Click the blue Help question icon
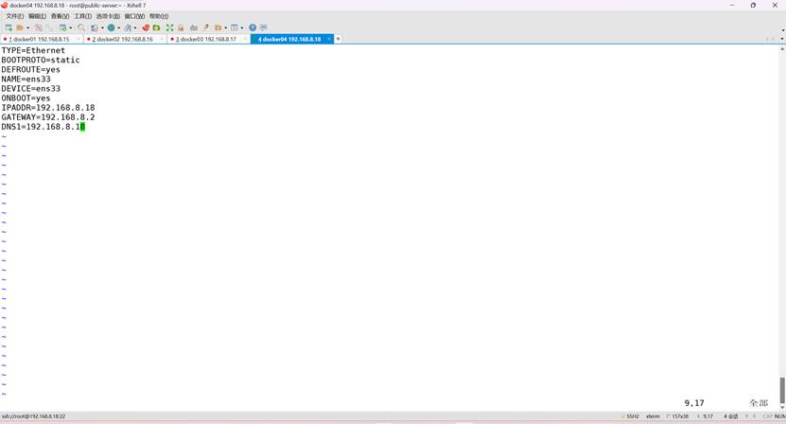 click(x=253, y=27)
